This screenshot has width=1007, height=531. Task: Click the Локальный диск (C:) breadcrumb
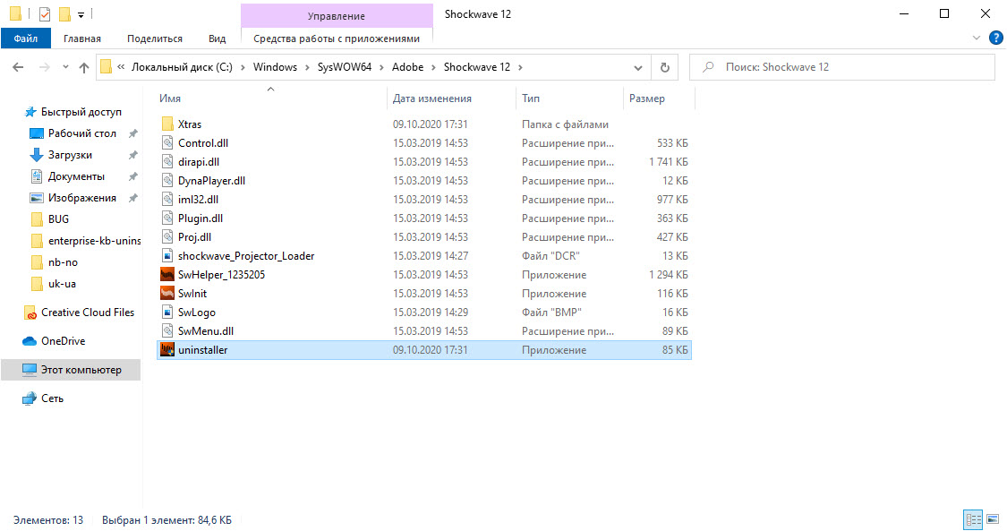(x=182, y=67)
